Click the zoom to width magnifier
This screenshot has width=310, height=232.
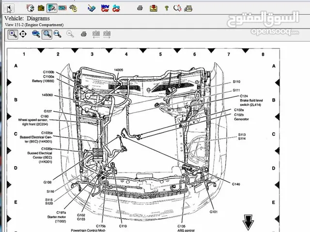57,34
